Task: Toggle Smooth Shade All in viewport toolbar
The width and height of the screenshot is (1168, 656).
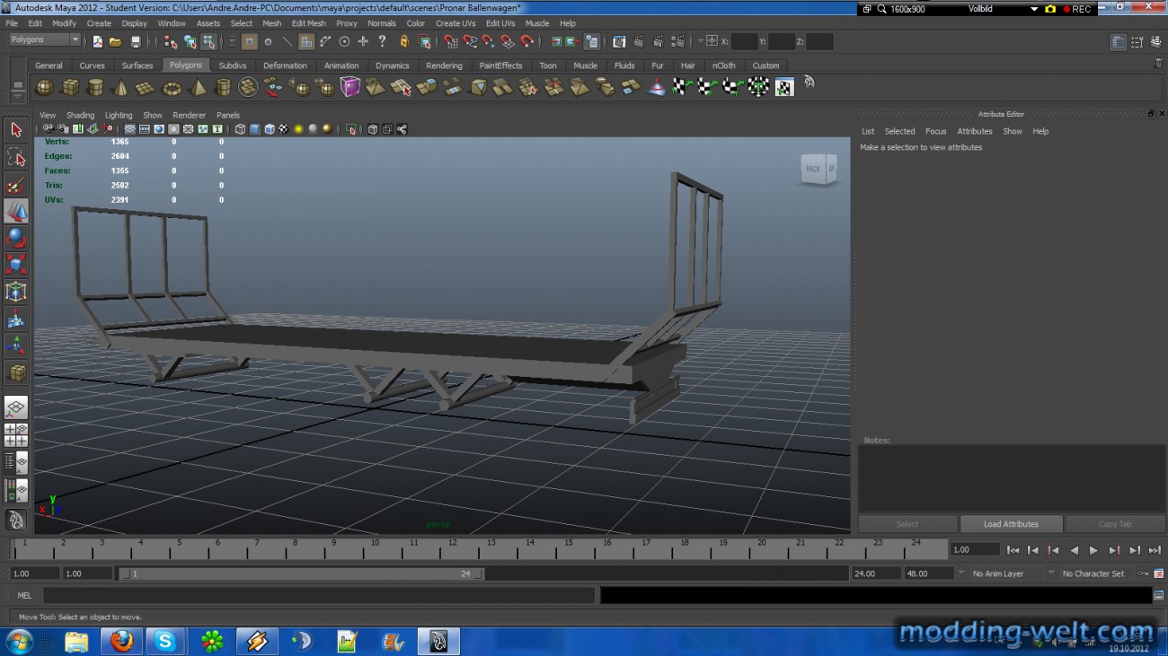Action: pyautogui.click(x=254, y=129)
